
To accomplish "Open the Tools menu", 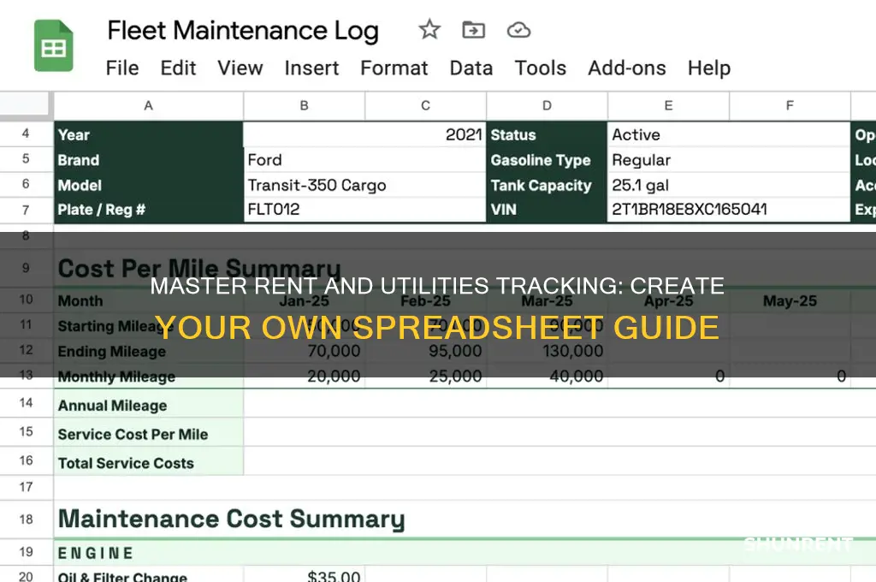I will pyautogui.click(x=541, y=68).
